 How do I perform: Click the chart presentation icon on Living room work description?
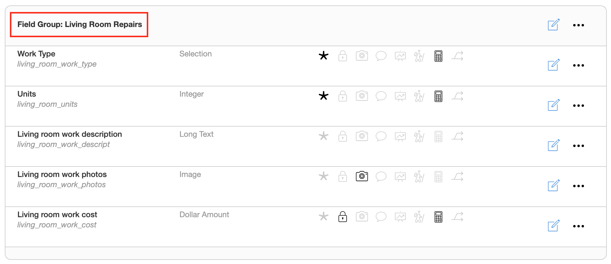[400, 136]
